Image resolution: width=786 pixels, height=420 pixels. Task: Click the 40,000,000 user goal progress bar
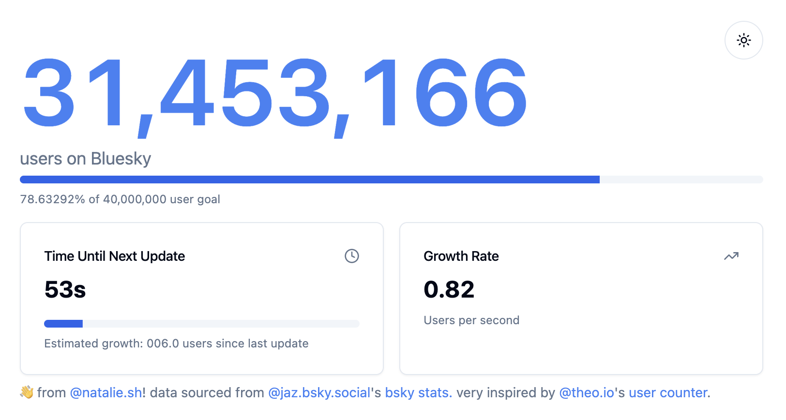pos(391,180)
